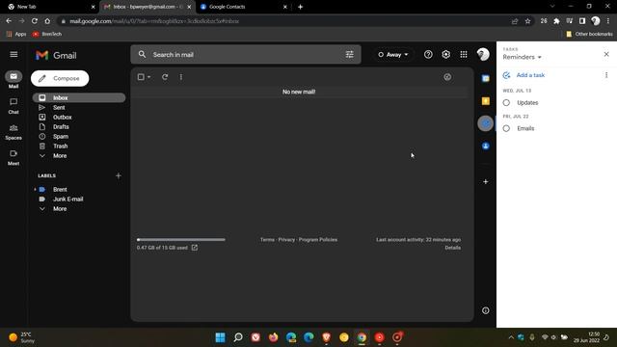The width and height of the screenshot is (617, 347).
Task: Mark the Updates task complete
Action: coord(506,103)
